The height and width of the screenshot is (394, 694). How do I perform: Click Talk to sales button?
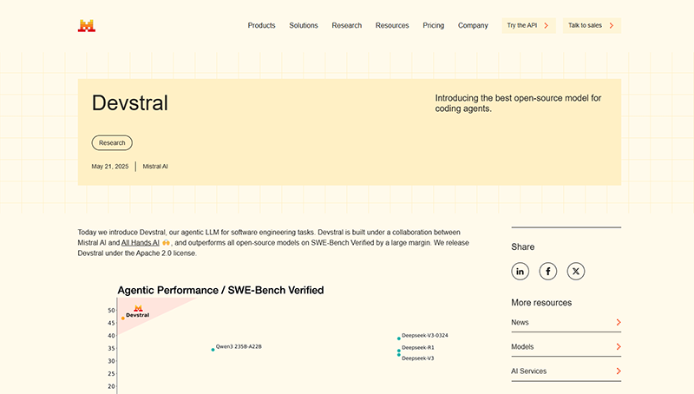pos(592,26)
